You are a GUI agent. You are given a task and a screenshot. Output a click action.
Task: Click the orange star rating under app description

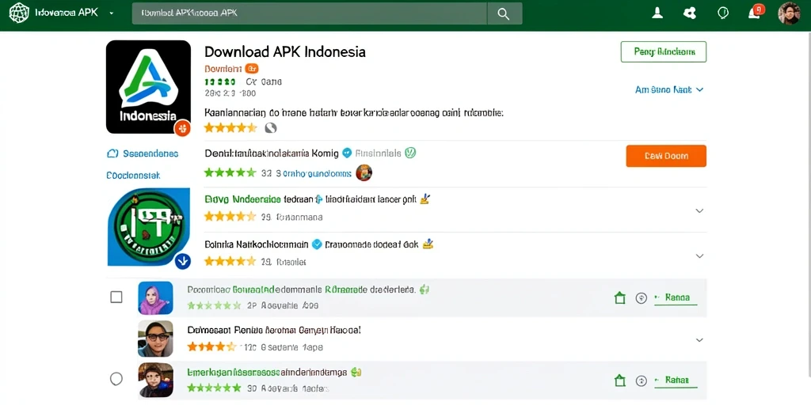coord(230,127)
